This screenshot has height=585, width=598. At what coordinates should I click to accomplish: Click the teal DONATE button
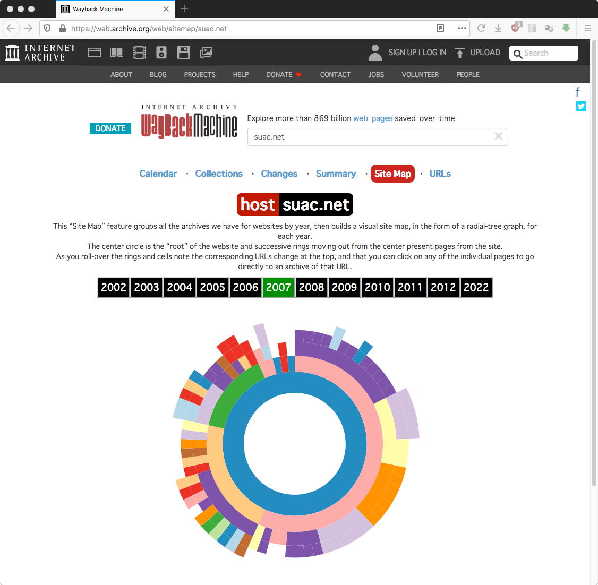point(110,128)
